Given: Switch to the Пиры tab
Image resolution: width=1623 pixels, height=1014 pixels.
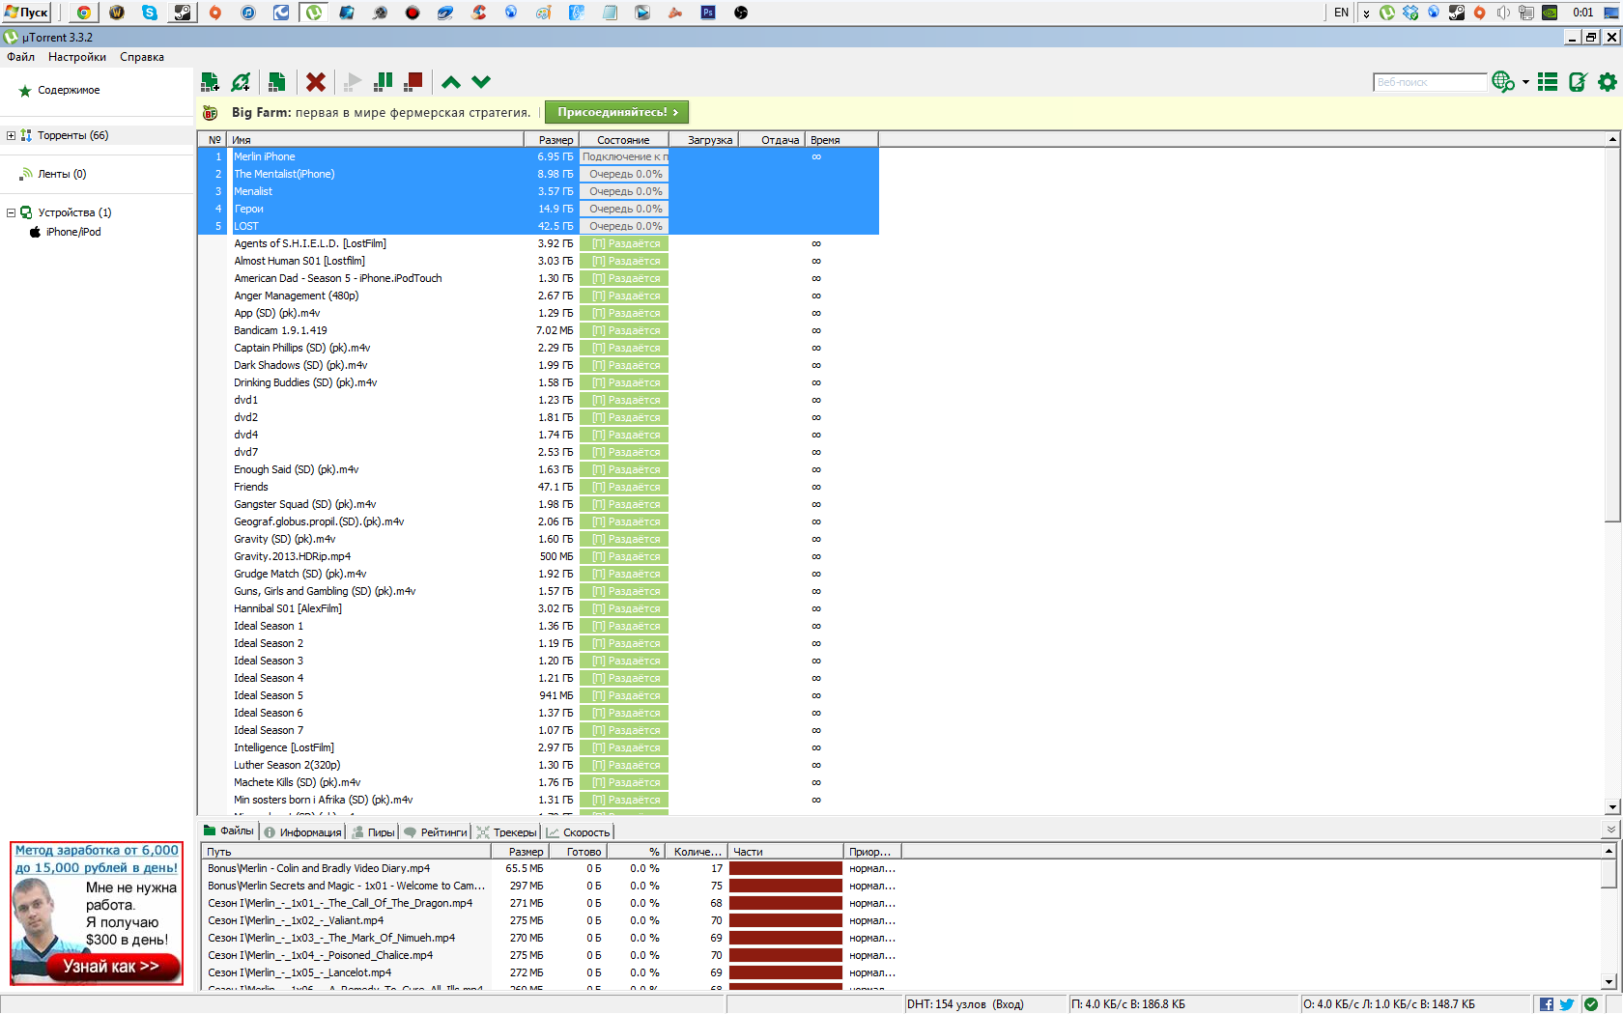Looking at the screenshot, I should point(373,831).
